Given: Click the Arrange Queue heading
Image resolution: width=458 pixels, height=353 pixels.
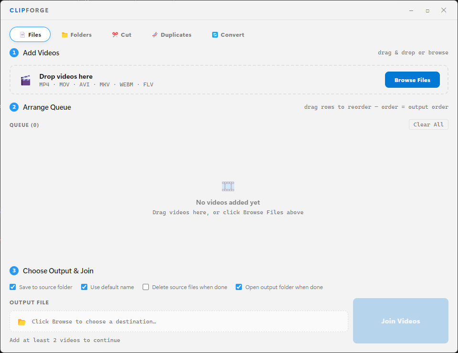Looking at the screenshot, I should [47, 107].
